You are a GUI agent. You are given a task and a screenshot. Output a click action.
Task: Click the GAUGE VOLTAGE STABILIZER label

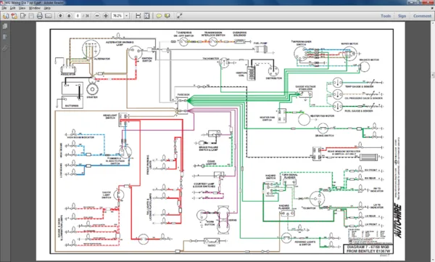tap(305, 88)
